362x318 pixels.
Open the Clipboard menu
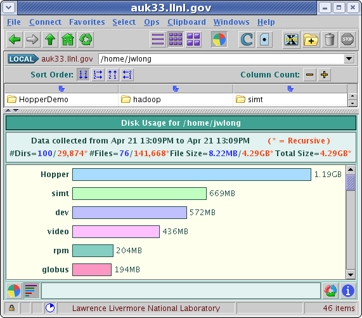click(186, 22)
